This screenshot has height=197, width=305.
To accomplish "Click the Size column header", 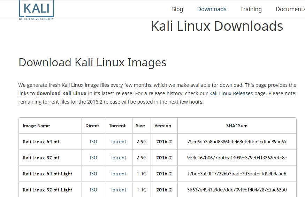I will [140, 126].
